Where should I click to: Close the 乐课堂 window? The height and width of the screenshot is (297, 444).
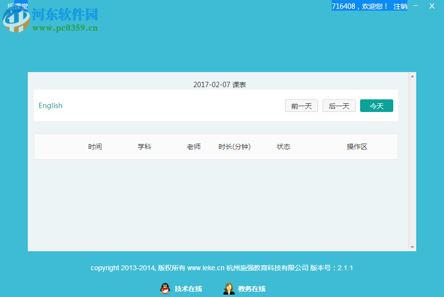pyautogui.click(x=431, y=6)
